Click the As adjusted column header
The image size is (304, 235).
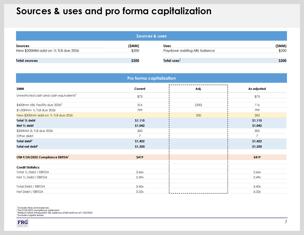[257, 89]
